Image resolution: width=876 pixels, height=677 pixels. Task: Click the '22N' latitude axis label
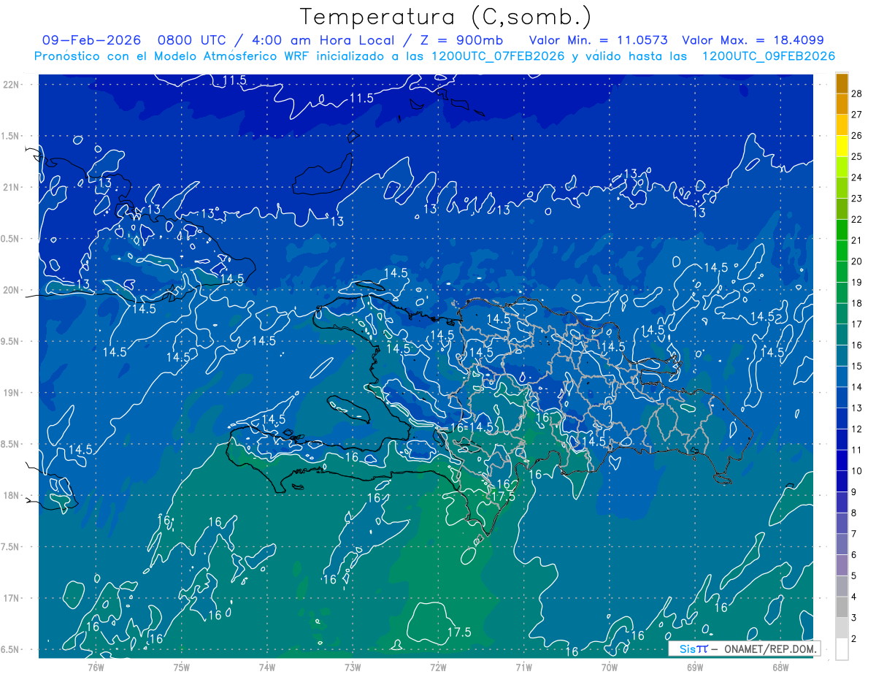tap(11, 85)
